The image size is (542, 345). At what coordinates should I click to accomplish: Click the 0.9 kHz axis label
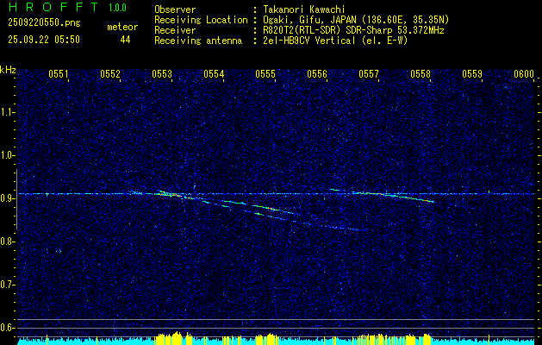coord(7,198)
